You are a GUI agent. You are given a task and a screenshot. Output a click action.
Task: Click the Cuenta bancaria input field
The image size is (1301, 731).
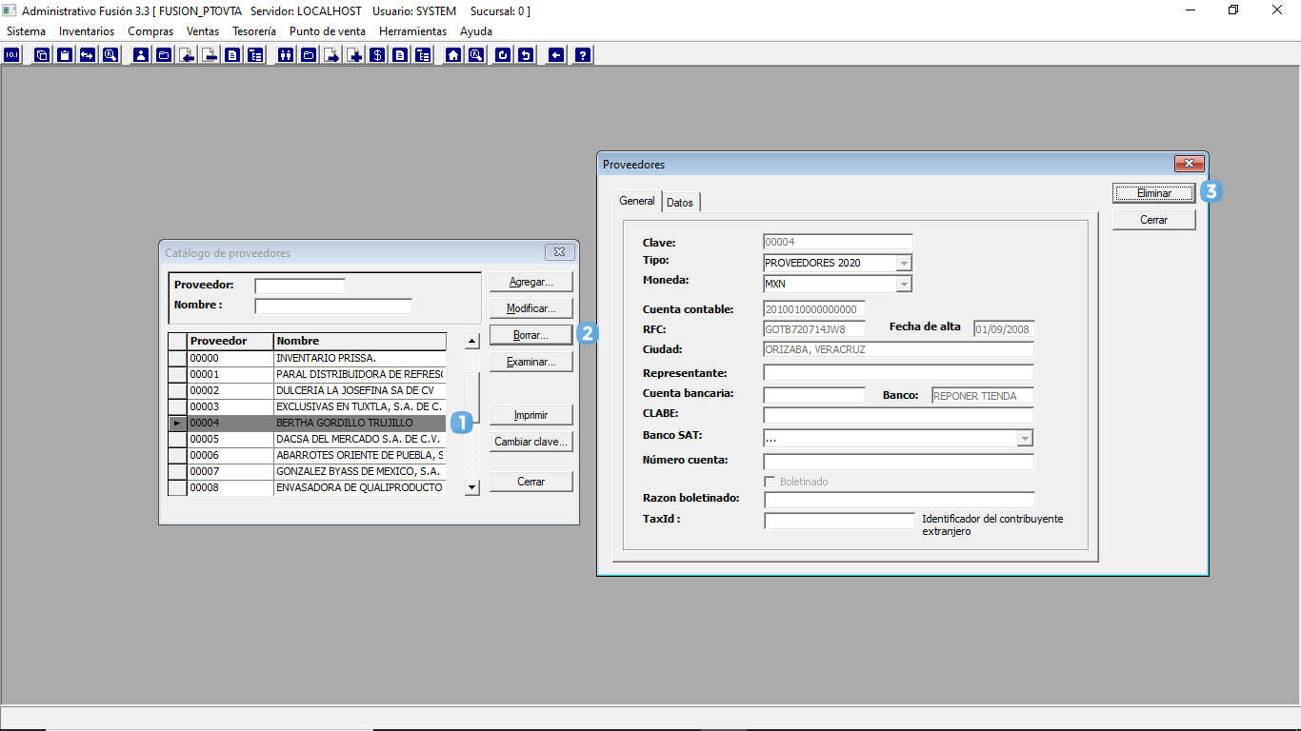[x=814, y=395]
